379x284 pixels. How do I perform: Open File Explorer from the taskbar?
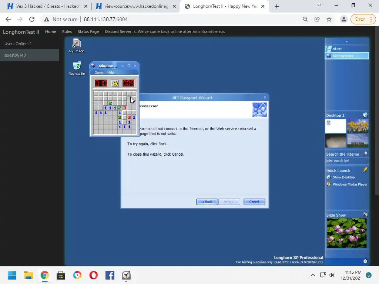(28, 275)
